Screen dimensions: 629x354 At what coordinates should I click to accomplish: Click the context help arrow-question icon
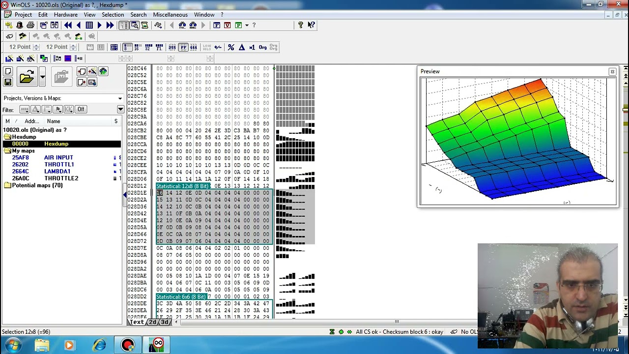point(311,25)
